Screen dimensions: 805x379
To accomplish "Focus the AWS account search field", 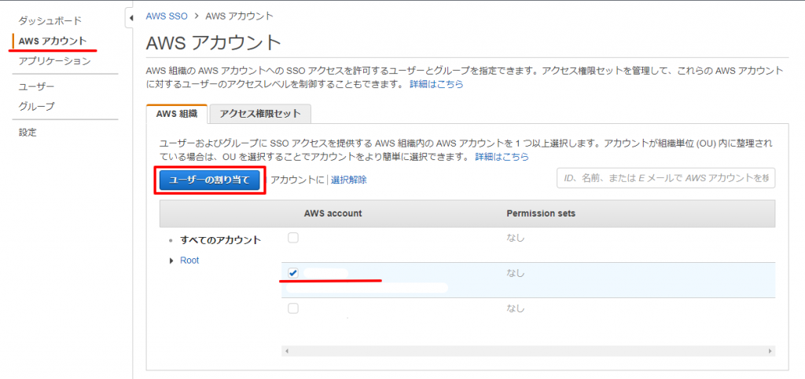I will 666,178.
